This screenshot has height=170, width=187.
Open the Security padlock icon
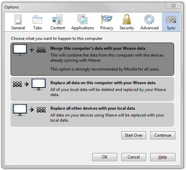[x=127, y=19]
